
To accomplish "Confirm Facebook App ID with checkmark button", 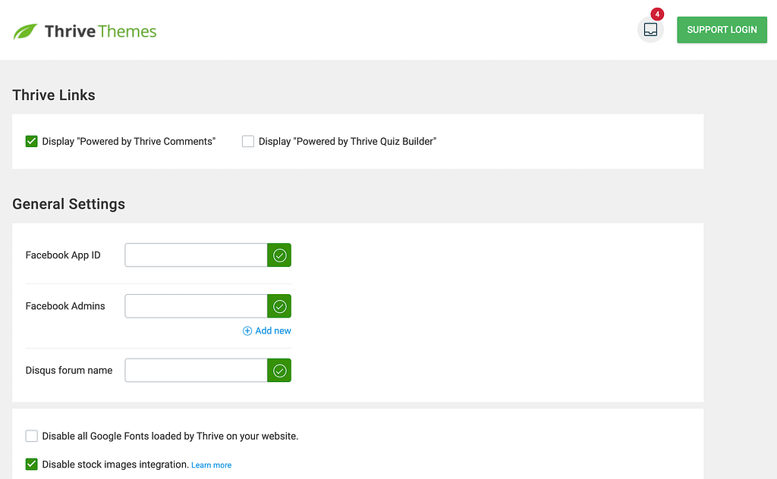I will pyautogui.click(x=279, y=255).
